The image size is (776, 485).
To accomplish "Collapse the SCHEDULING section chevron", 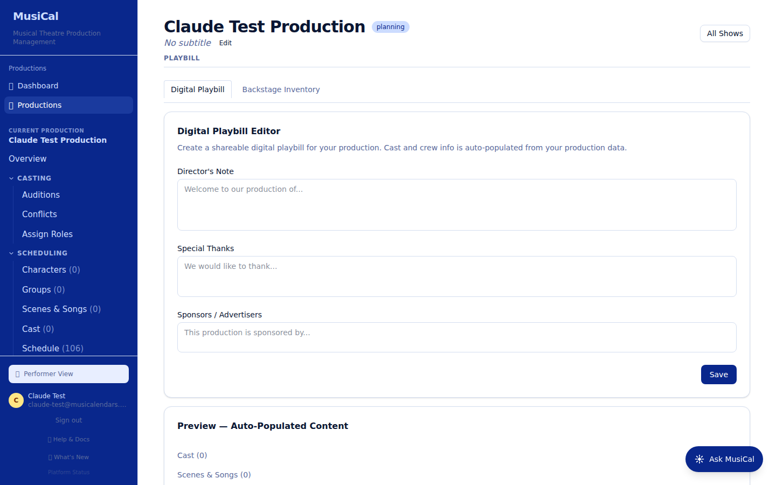I will coord(11,253).
